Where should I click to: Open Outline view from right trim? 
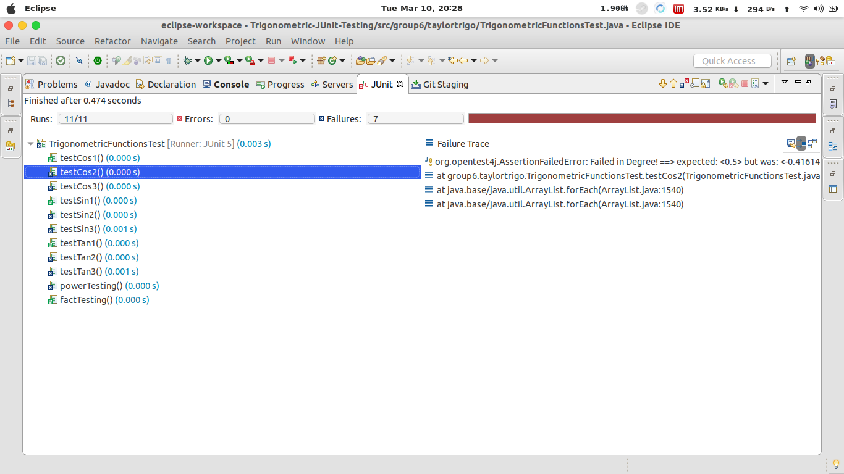832,147
